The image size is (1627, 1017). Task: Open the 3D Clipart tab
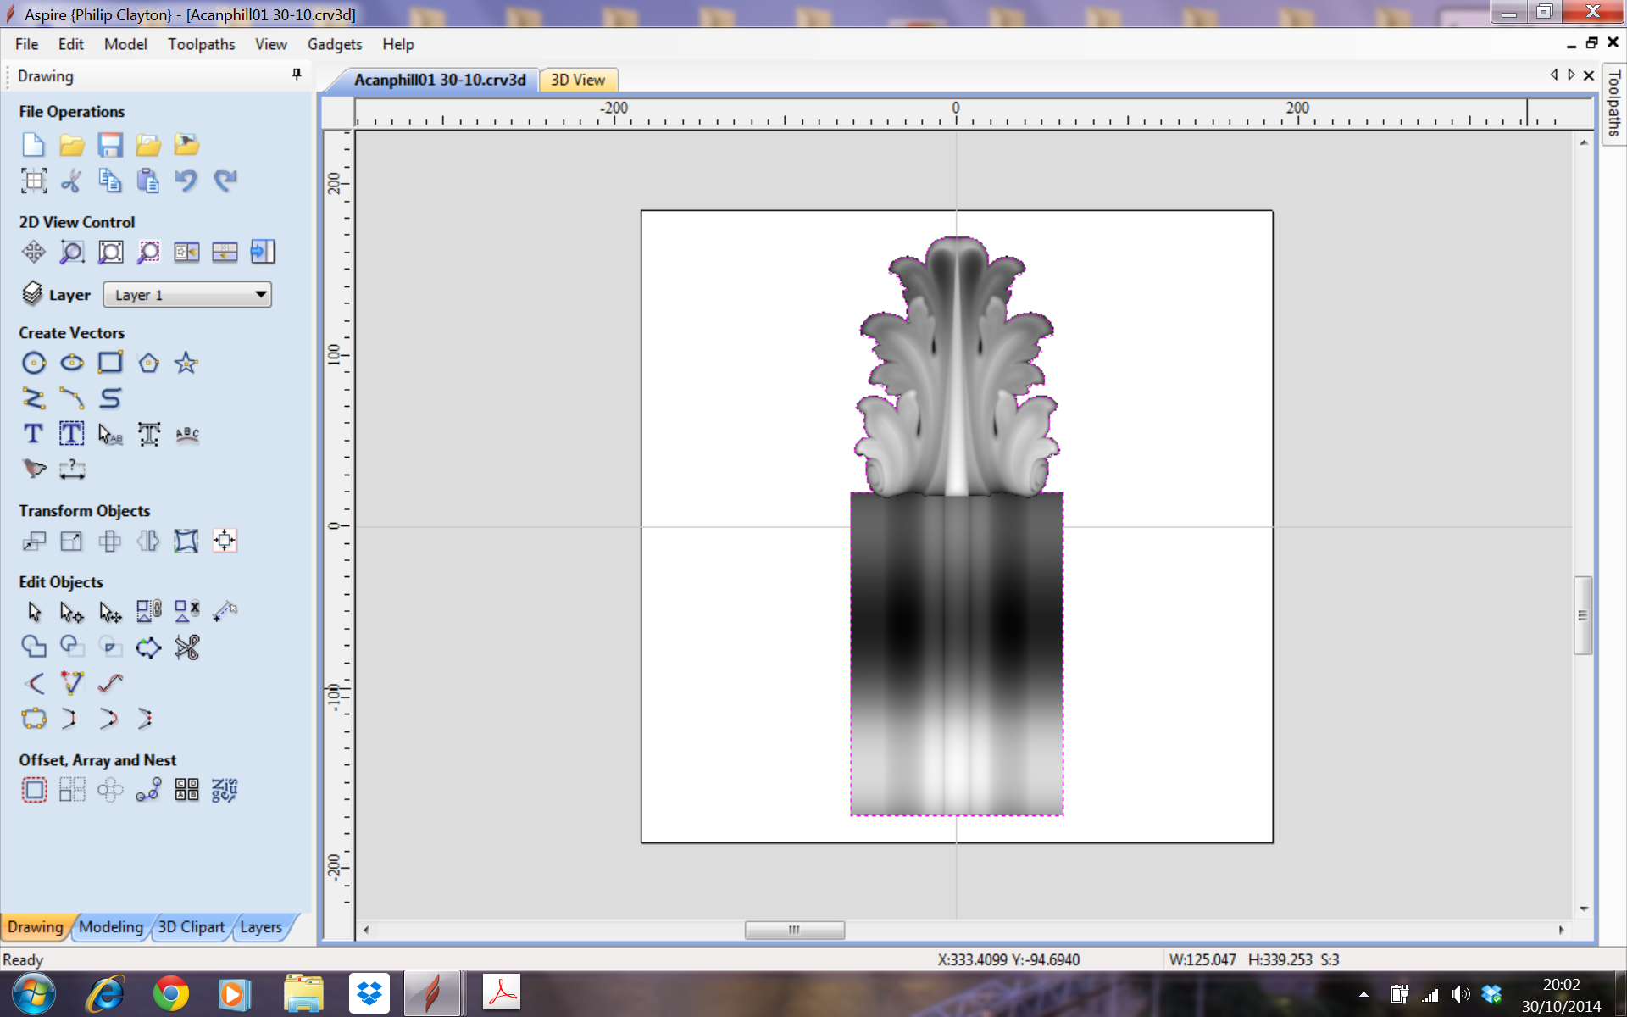point(192,927)
